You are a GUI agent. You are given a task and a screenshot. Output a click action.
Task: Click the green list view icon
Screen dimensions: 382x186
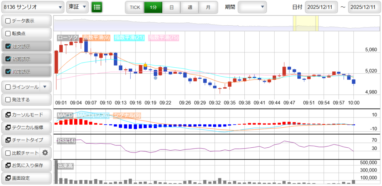click(x=97, y=7)
